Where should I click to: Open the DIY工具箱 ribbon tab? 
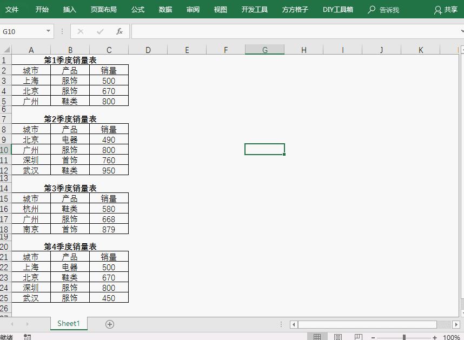[337, 9]
